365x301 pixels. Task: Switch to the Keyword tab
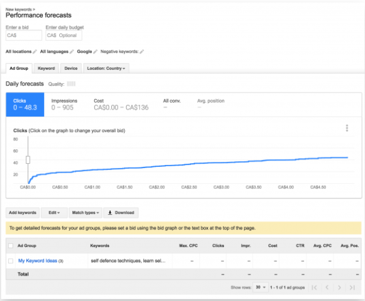click(46, 68)
